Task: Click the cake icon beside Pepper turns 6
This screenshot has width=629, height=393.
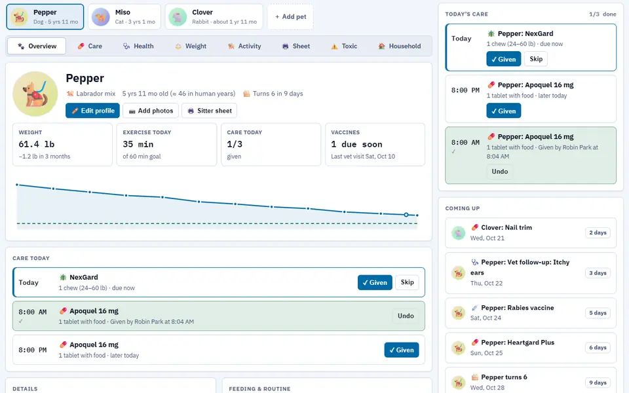Action: coord(474,377)
